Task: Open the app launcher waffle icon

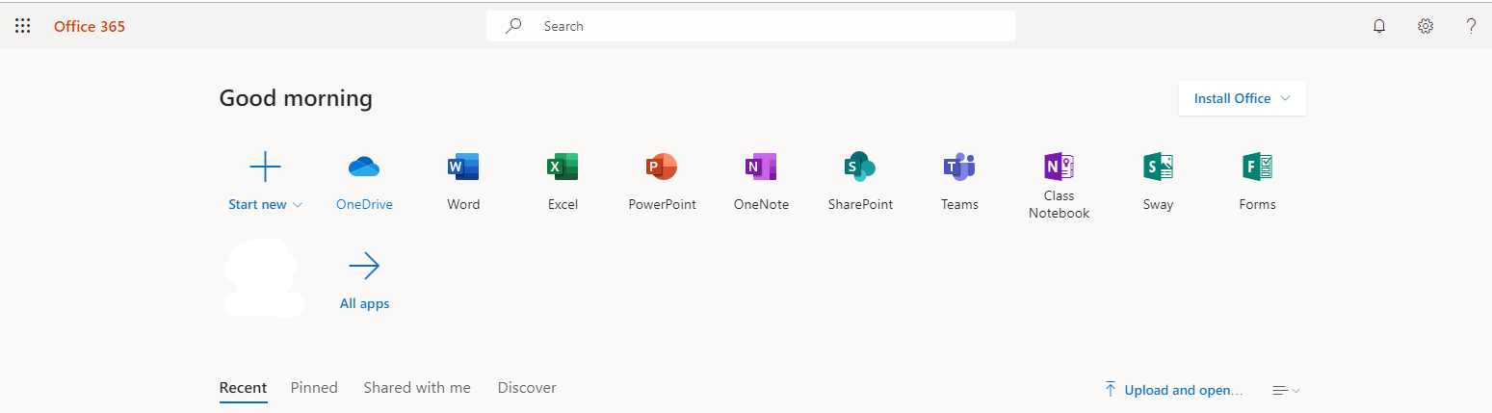Action: point(22,26)
